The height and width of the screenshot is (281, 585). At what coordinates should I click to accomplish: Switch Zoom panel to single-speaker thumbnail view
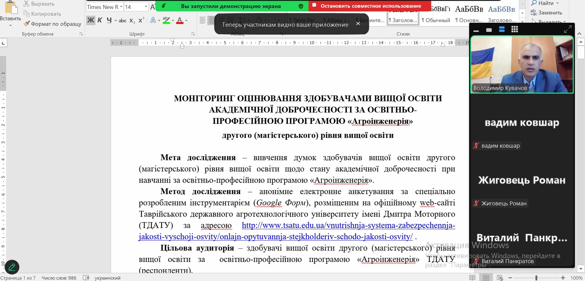click(x=489, y=30)
